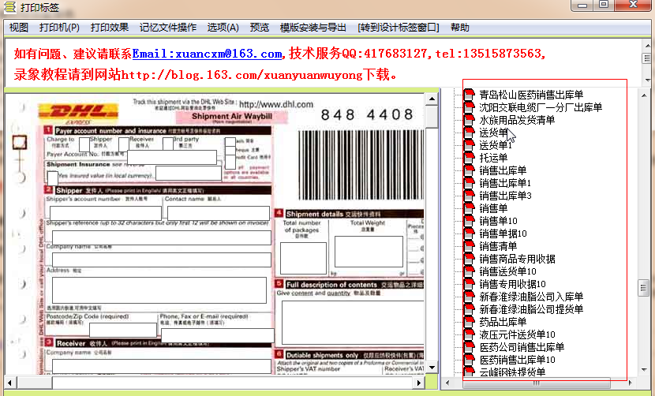Select the 销售清单 template
The width and height of the screenshot is (655, 396).
(x=498, y=246)
